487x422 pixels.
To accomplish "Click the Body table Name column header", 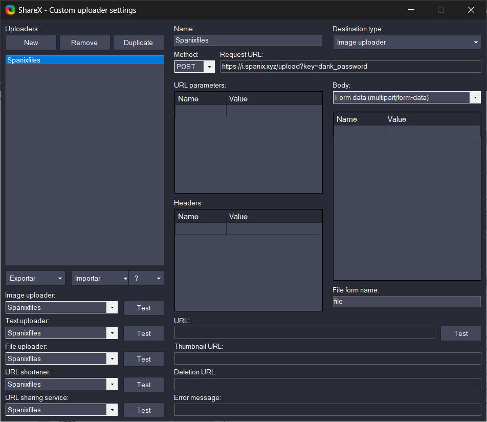I will (359, 119).
